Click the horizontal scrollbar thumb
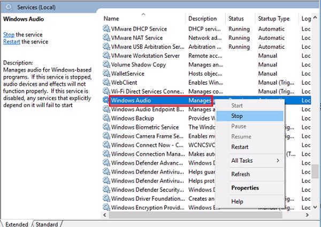 click(195, 215)
